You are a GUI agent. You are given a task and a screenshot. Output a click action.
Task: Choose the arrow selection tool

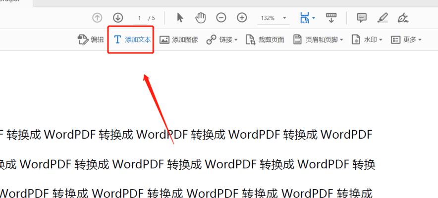[180, 18]
